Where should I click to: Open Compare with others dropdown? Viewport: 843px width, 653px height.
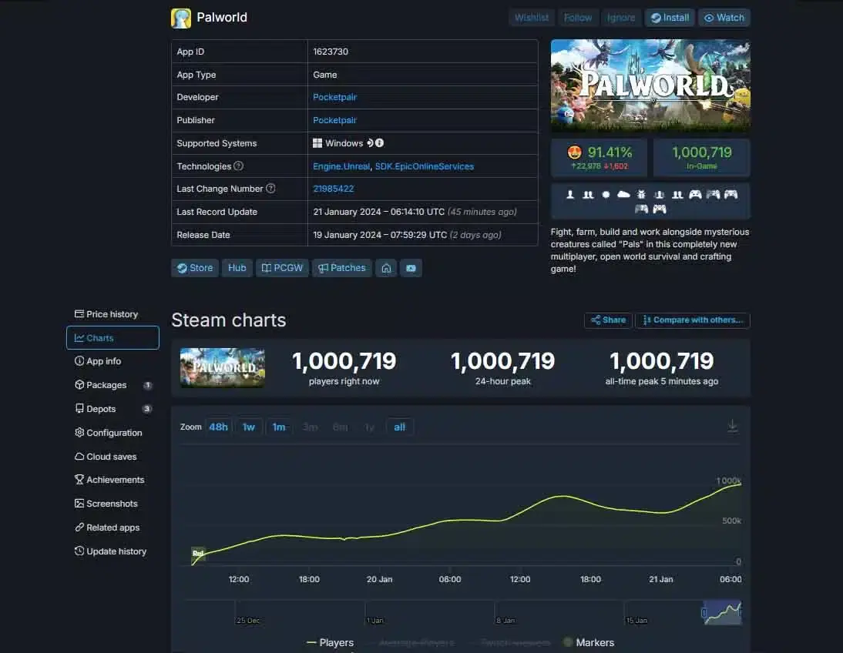pyautogui.click(x=693, y=320)
